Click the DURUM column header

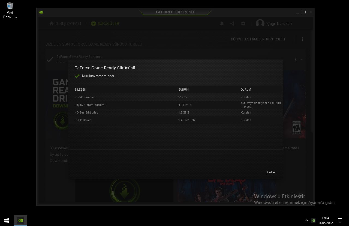[x=246, y=90]
